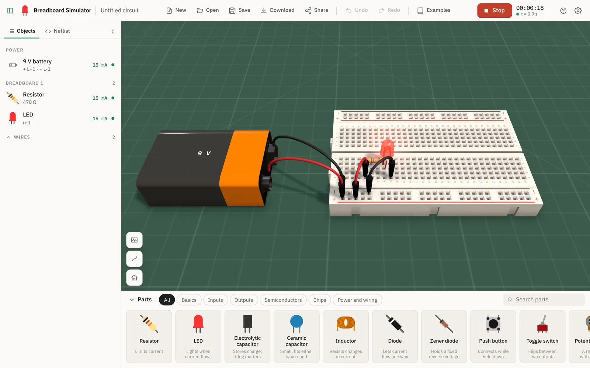The image size is (590, 368).
Task: Open the oscilloscope graph tool button
Action: coord(134,240)
